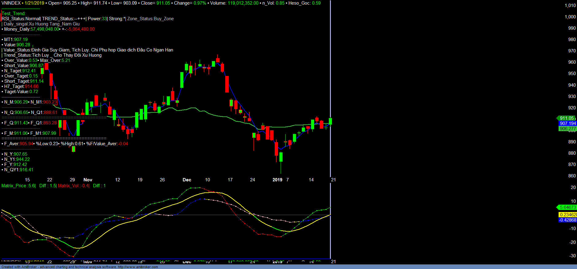Click the Zone_Status:Buy_Zone text
Image resolution: width=577 pixels, height=269 pixels.
pyautogui.click(x=150, y=19)
